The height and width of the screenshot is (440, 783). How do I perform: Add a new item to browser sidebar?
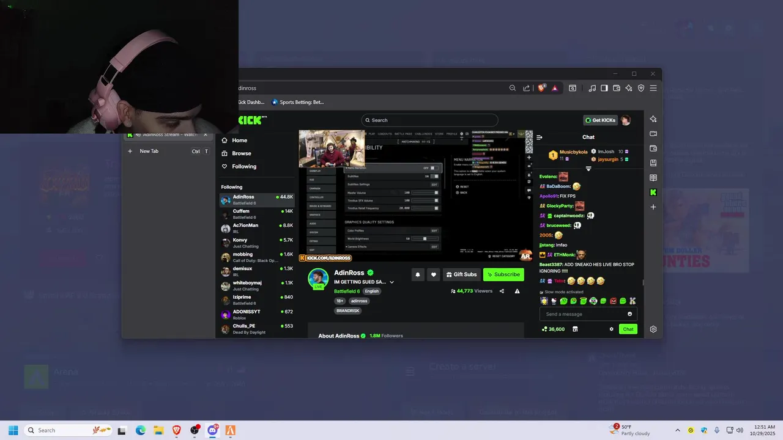(653, 207)
